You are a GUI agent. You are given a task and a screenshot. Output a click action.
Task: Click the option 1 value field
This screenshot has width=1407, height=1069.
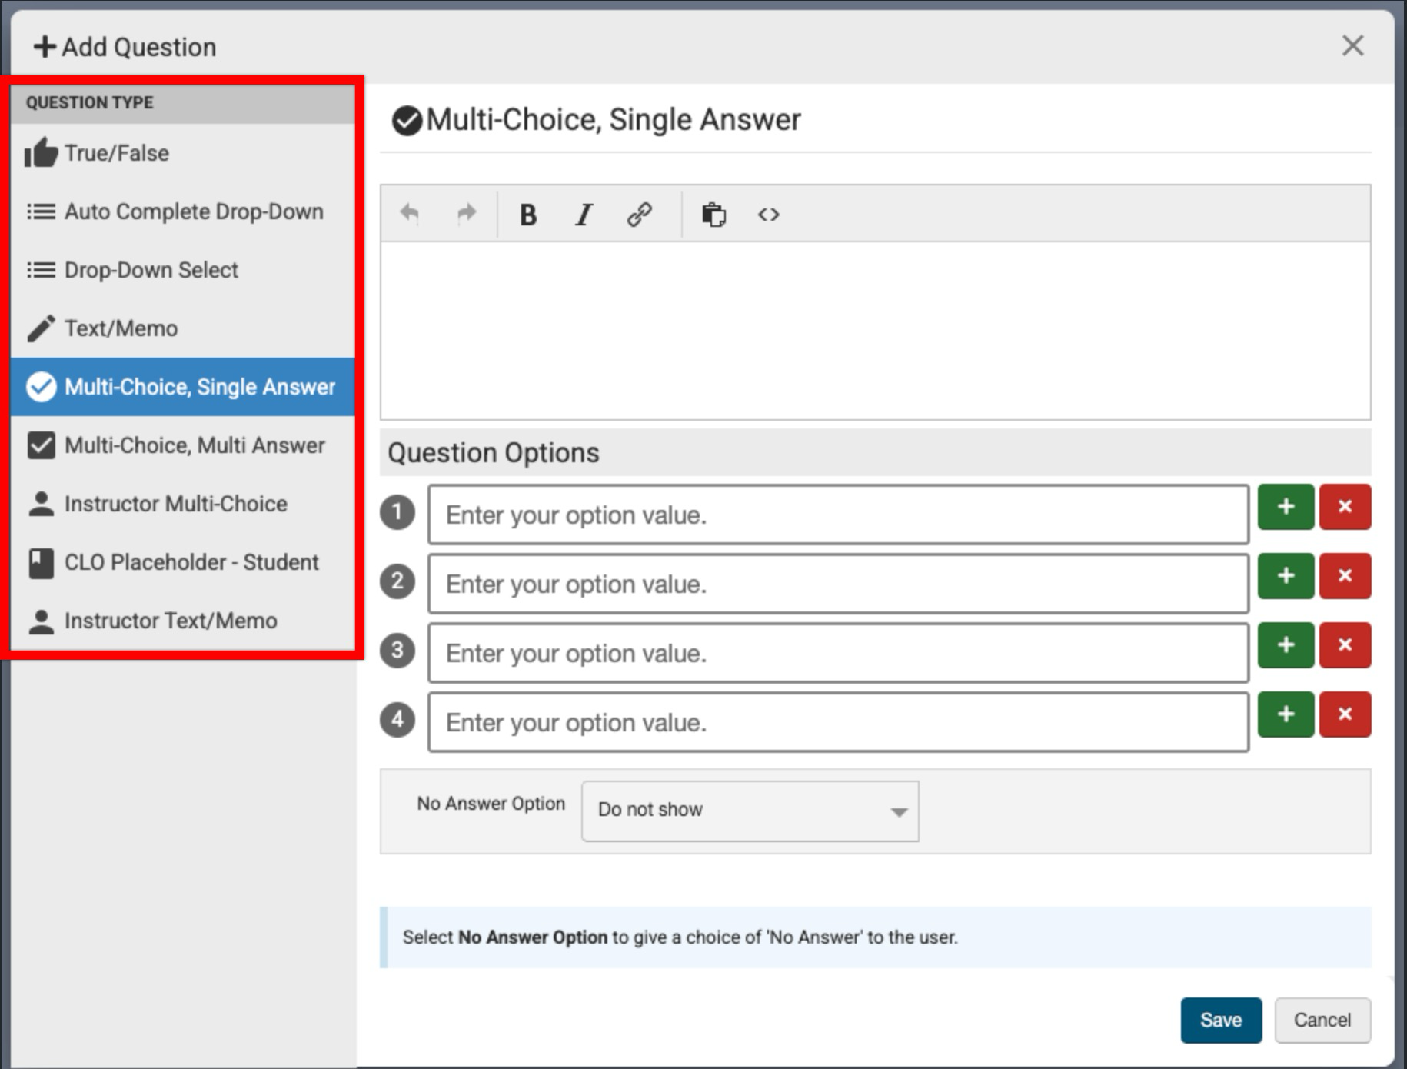point(838,515)
